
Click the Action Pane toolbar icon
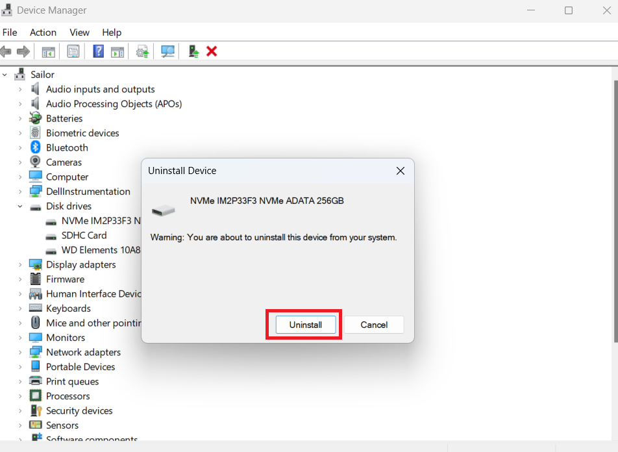117,52
